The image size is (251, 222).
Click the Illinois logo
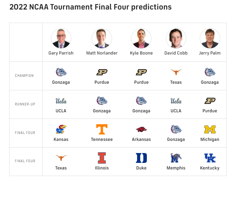tap(102, 158)
